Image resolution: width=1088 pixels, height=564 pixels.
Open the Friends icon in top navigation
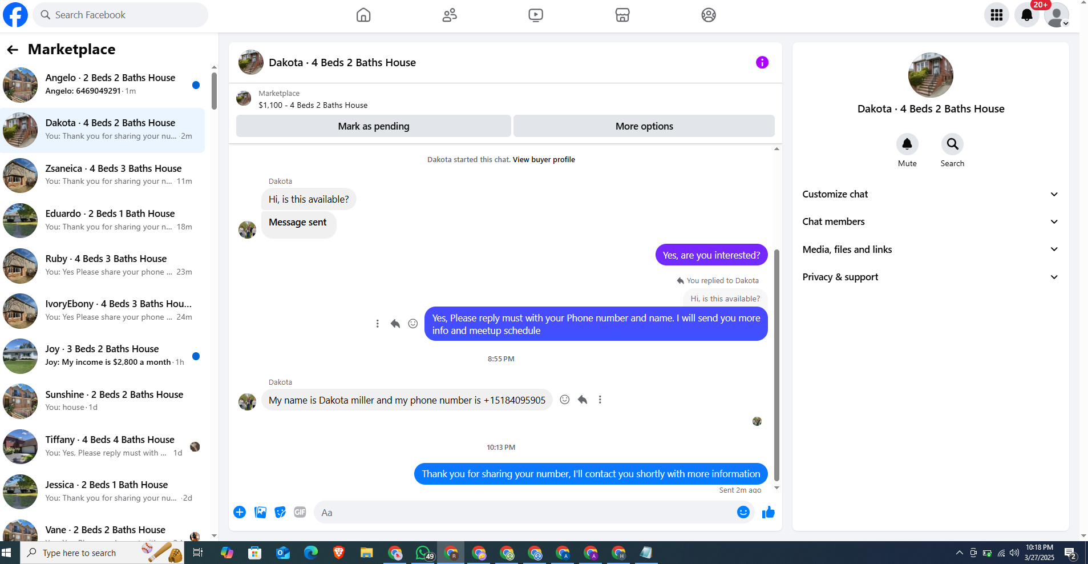tap(450, 15)
